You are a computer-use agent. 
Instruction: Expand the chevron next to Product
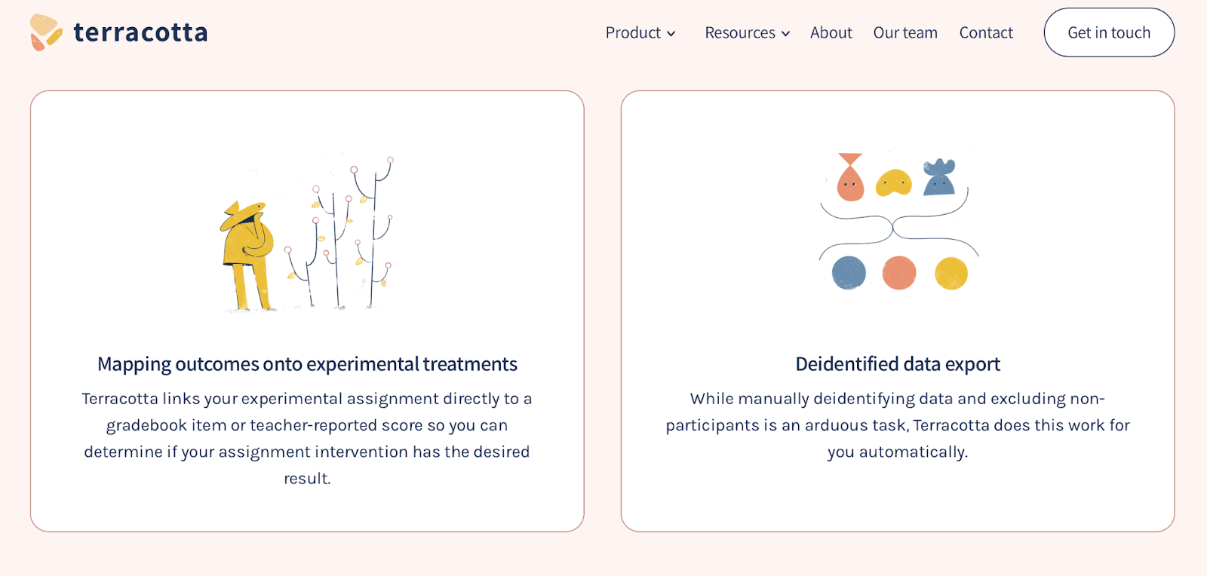[x=671, y=34]
